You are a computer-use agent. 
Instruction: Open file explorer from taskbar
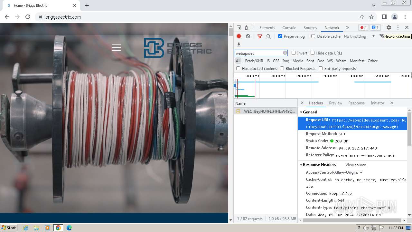coord(36,228)
